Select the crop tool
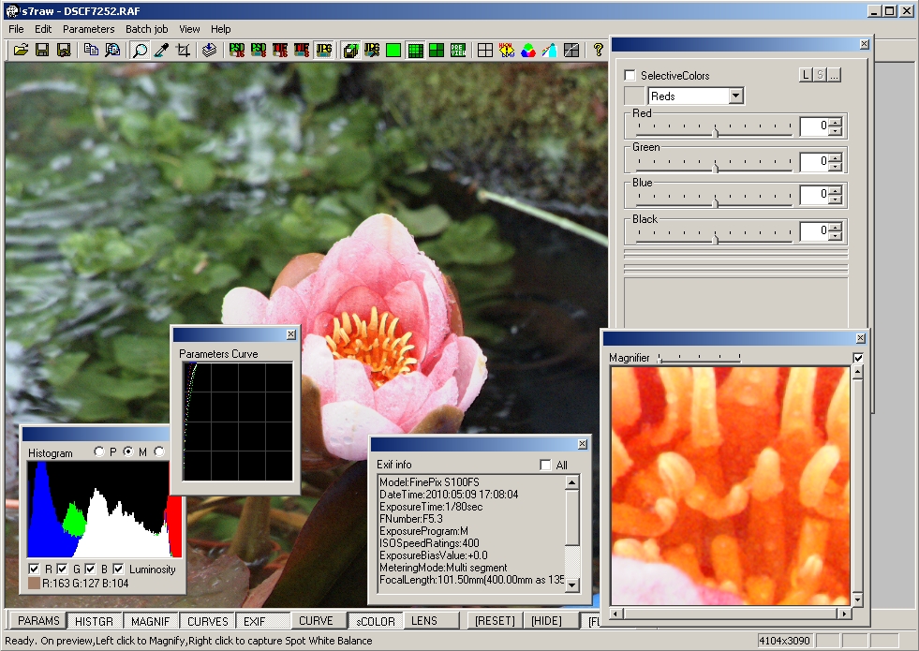This screenshot has height=651, width=919. 183,51
